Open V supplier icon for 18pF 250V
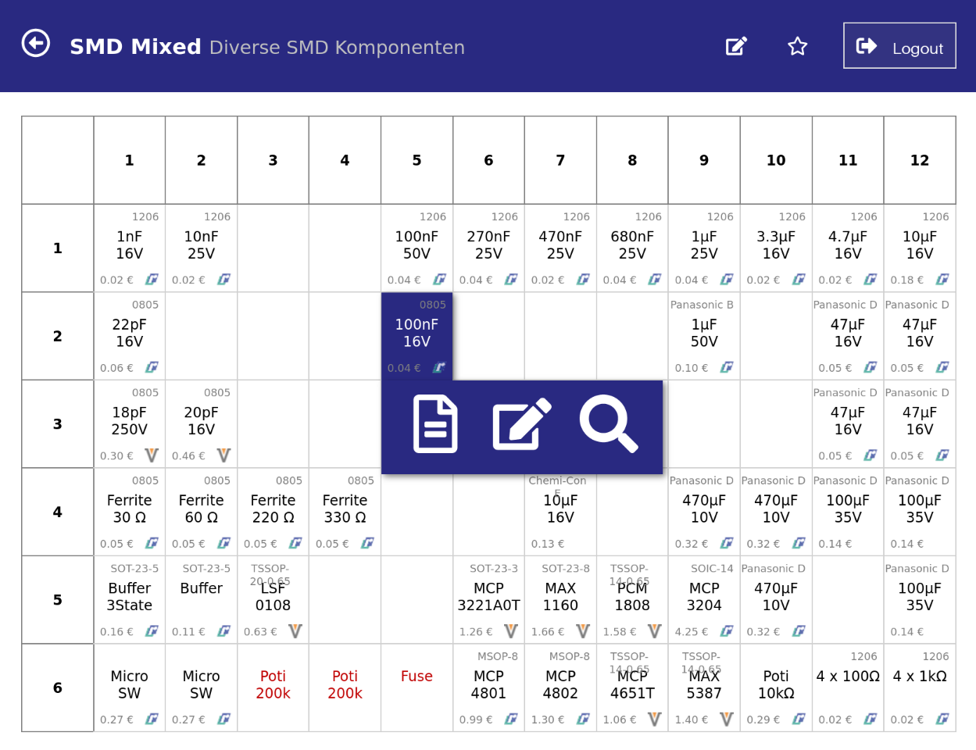Viewport: 976px width, 750px height. tap(152, 455)
